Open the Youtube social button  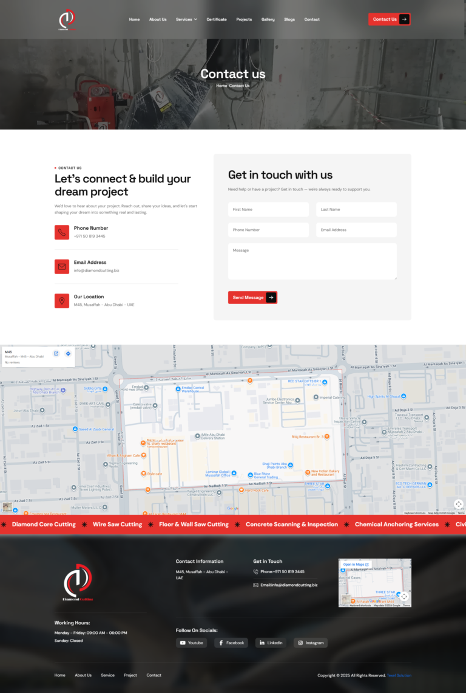(x=191, y=643)
